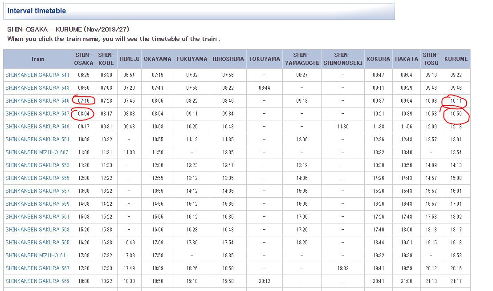Screen dimensions: 493x291
Task: Select SHINKANSEN SAKURA 549 train name
Action: click(37, 126)
